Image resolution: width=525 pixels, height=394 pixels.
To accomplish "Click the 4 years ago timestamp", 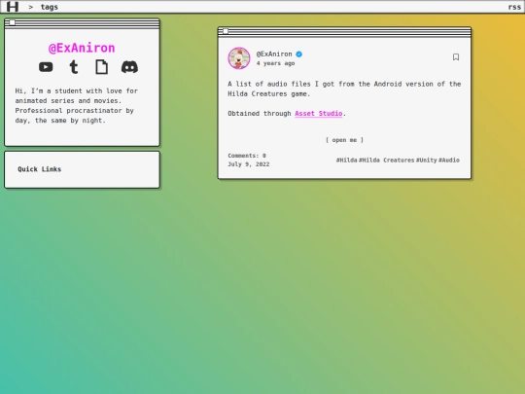I will 275,63.
